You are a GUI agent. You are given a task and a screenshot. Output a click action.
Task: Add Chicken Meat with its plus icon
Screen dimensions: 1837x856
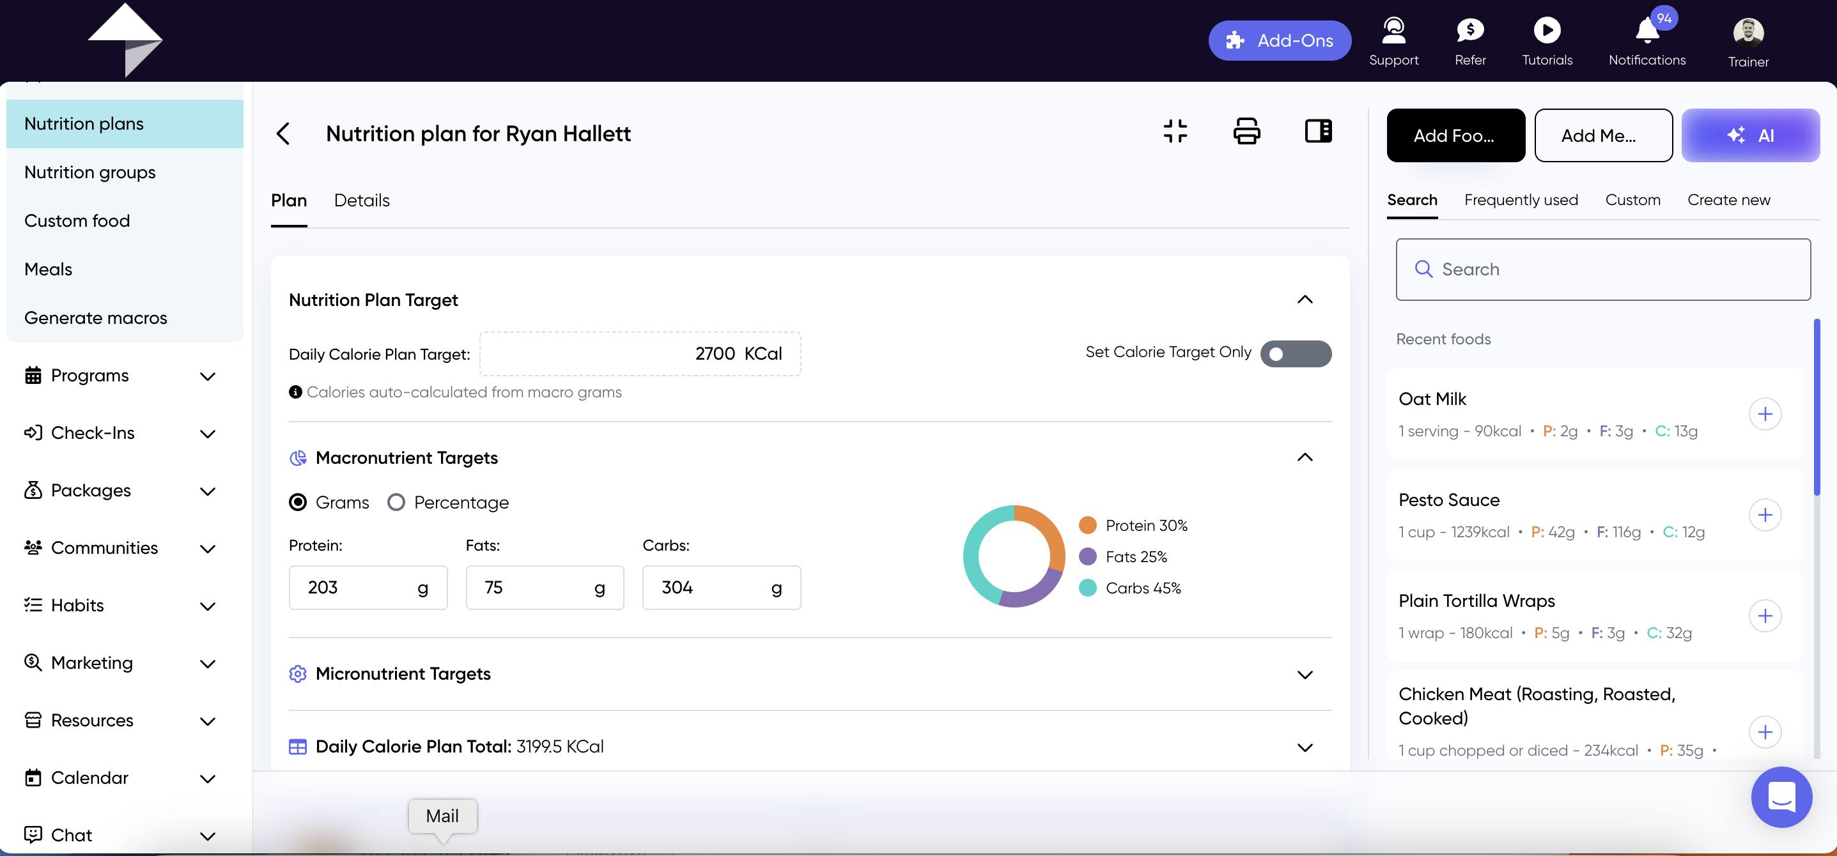[x=1765, y=732]
